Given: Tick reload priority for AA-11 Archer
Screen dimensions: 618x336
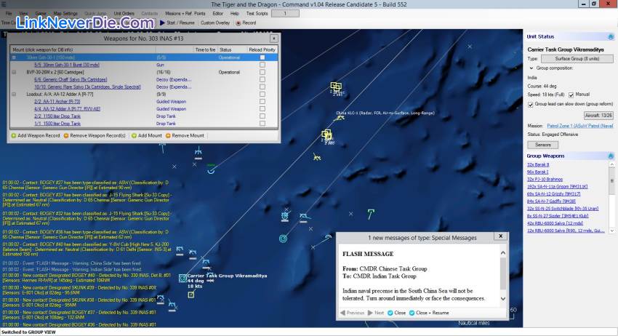Looking at the screenshot, I should (x=262, y=101).
